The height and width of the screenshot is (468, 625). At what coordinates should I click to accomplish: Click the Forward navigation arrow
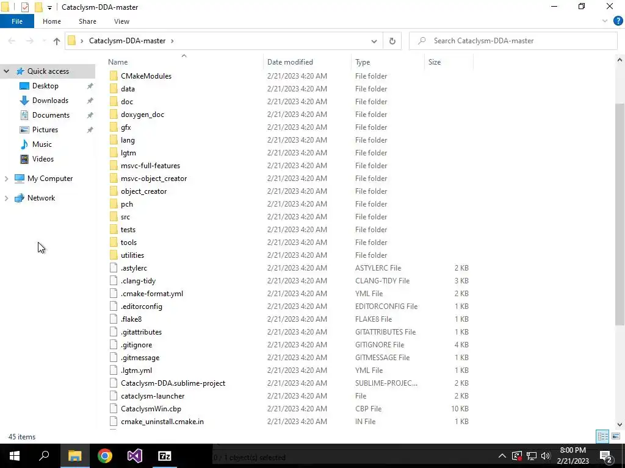30,41
